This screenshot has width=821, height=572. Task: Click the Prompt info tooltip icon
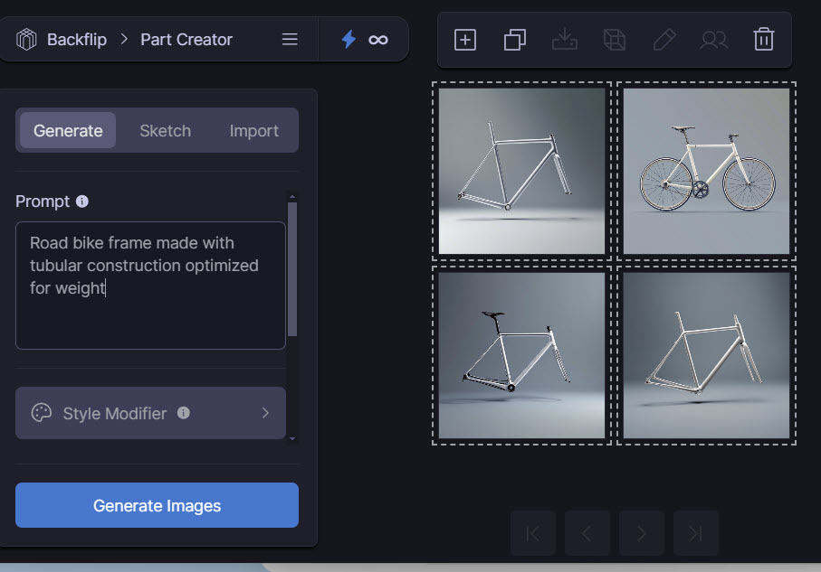click(81, 201)
